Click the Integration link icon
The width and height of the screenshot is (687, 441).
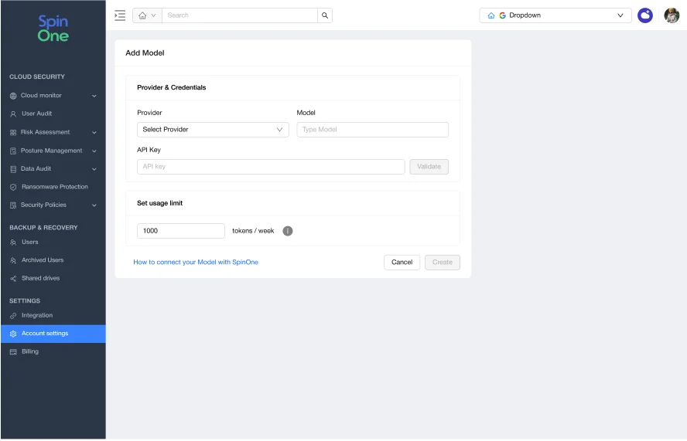13,315
